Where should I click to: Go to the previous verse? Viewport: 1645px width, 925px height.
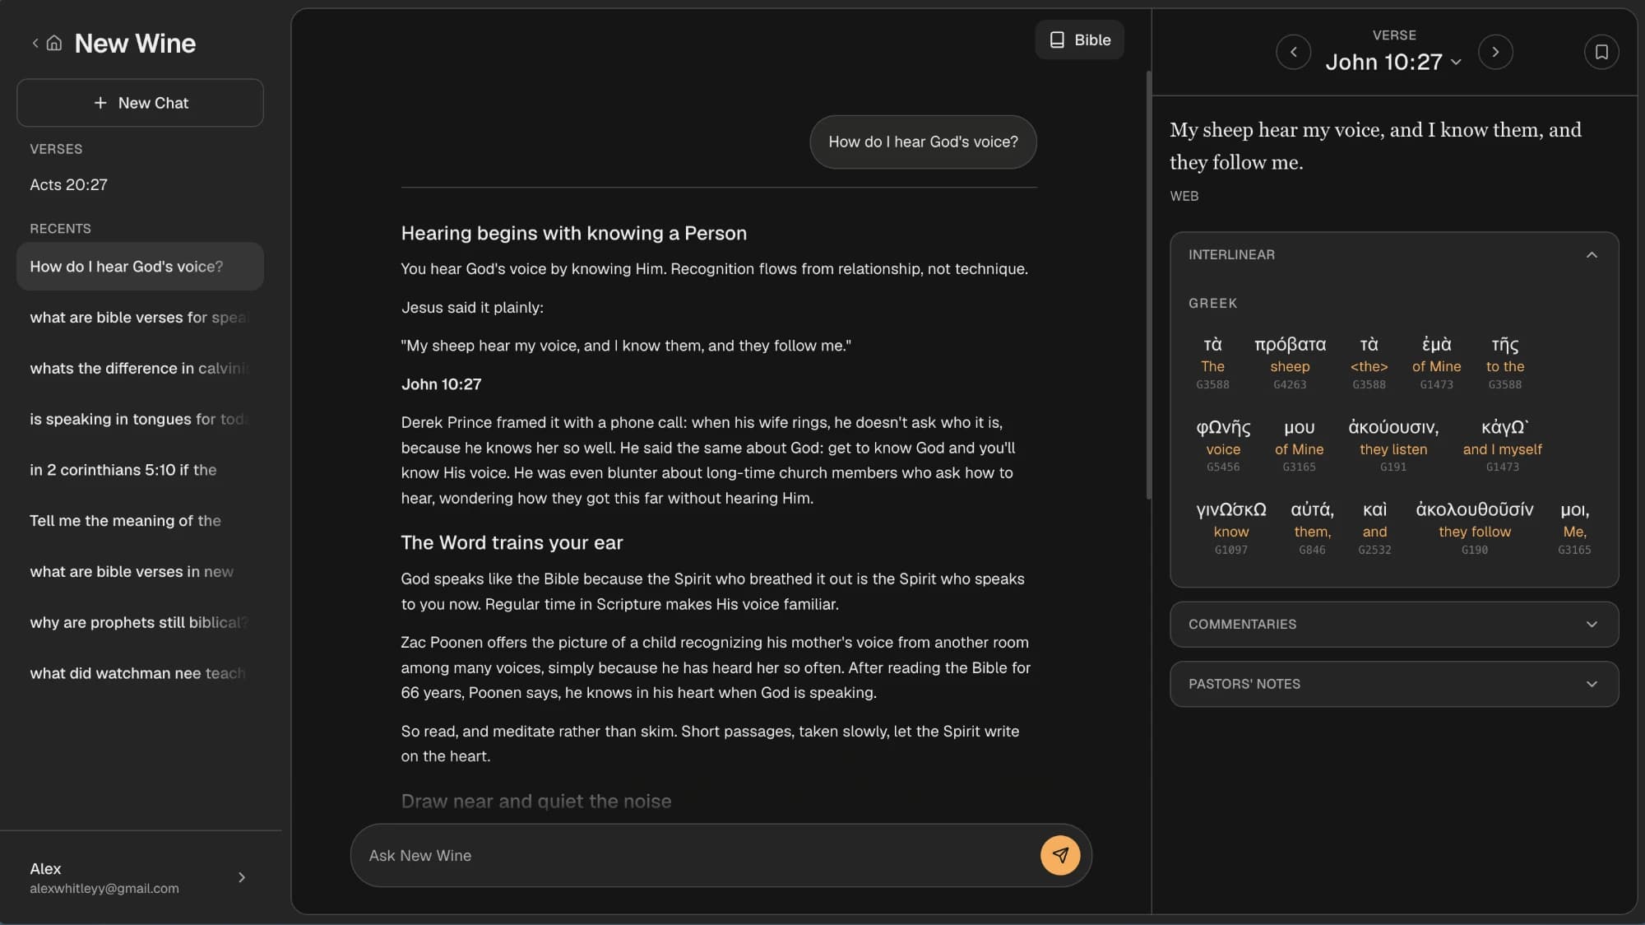(x=1293, y=52)
